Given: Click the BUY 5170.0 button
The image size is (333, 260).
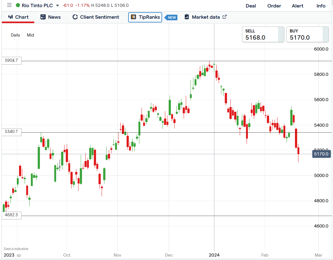Looking at the screenshot, I should click(307, 34).
